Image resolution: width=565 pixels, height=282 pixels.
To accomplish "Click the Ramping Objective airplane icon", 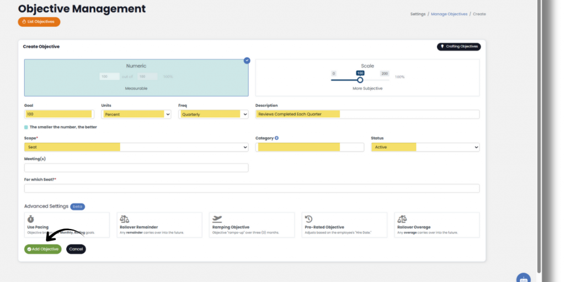I will coord(217,219).
